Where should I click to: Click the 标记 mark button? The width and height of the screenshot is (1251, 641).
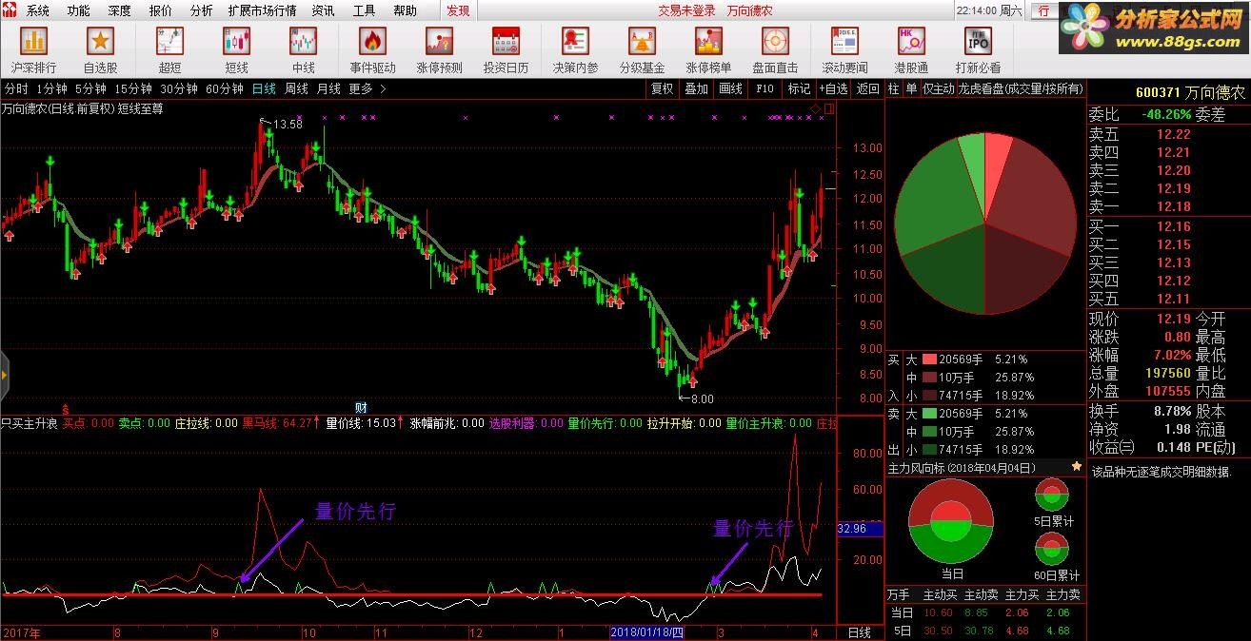point(799,88)
